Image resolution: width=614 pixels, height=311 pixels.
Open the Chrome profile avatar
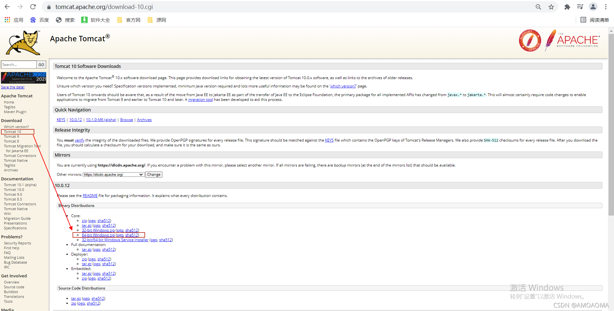click(593, 7)
